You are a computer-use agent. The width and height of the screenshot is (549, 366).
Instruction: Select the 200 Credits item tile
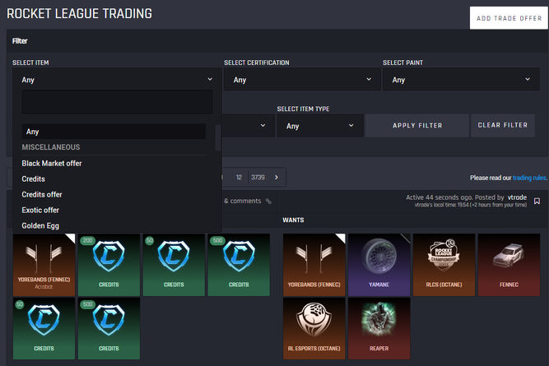[109, 265]
